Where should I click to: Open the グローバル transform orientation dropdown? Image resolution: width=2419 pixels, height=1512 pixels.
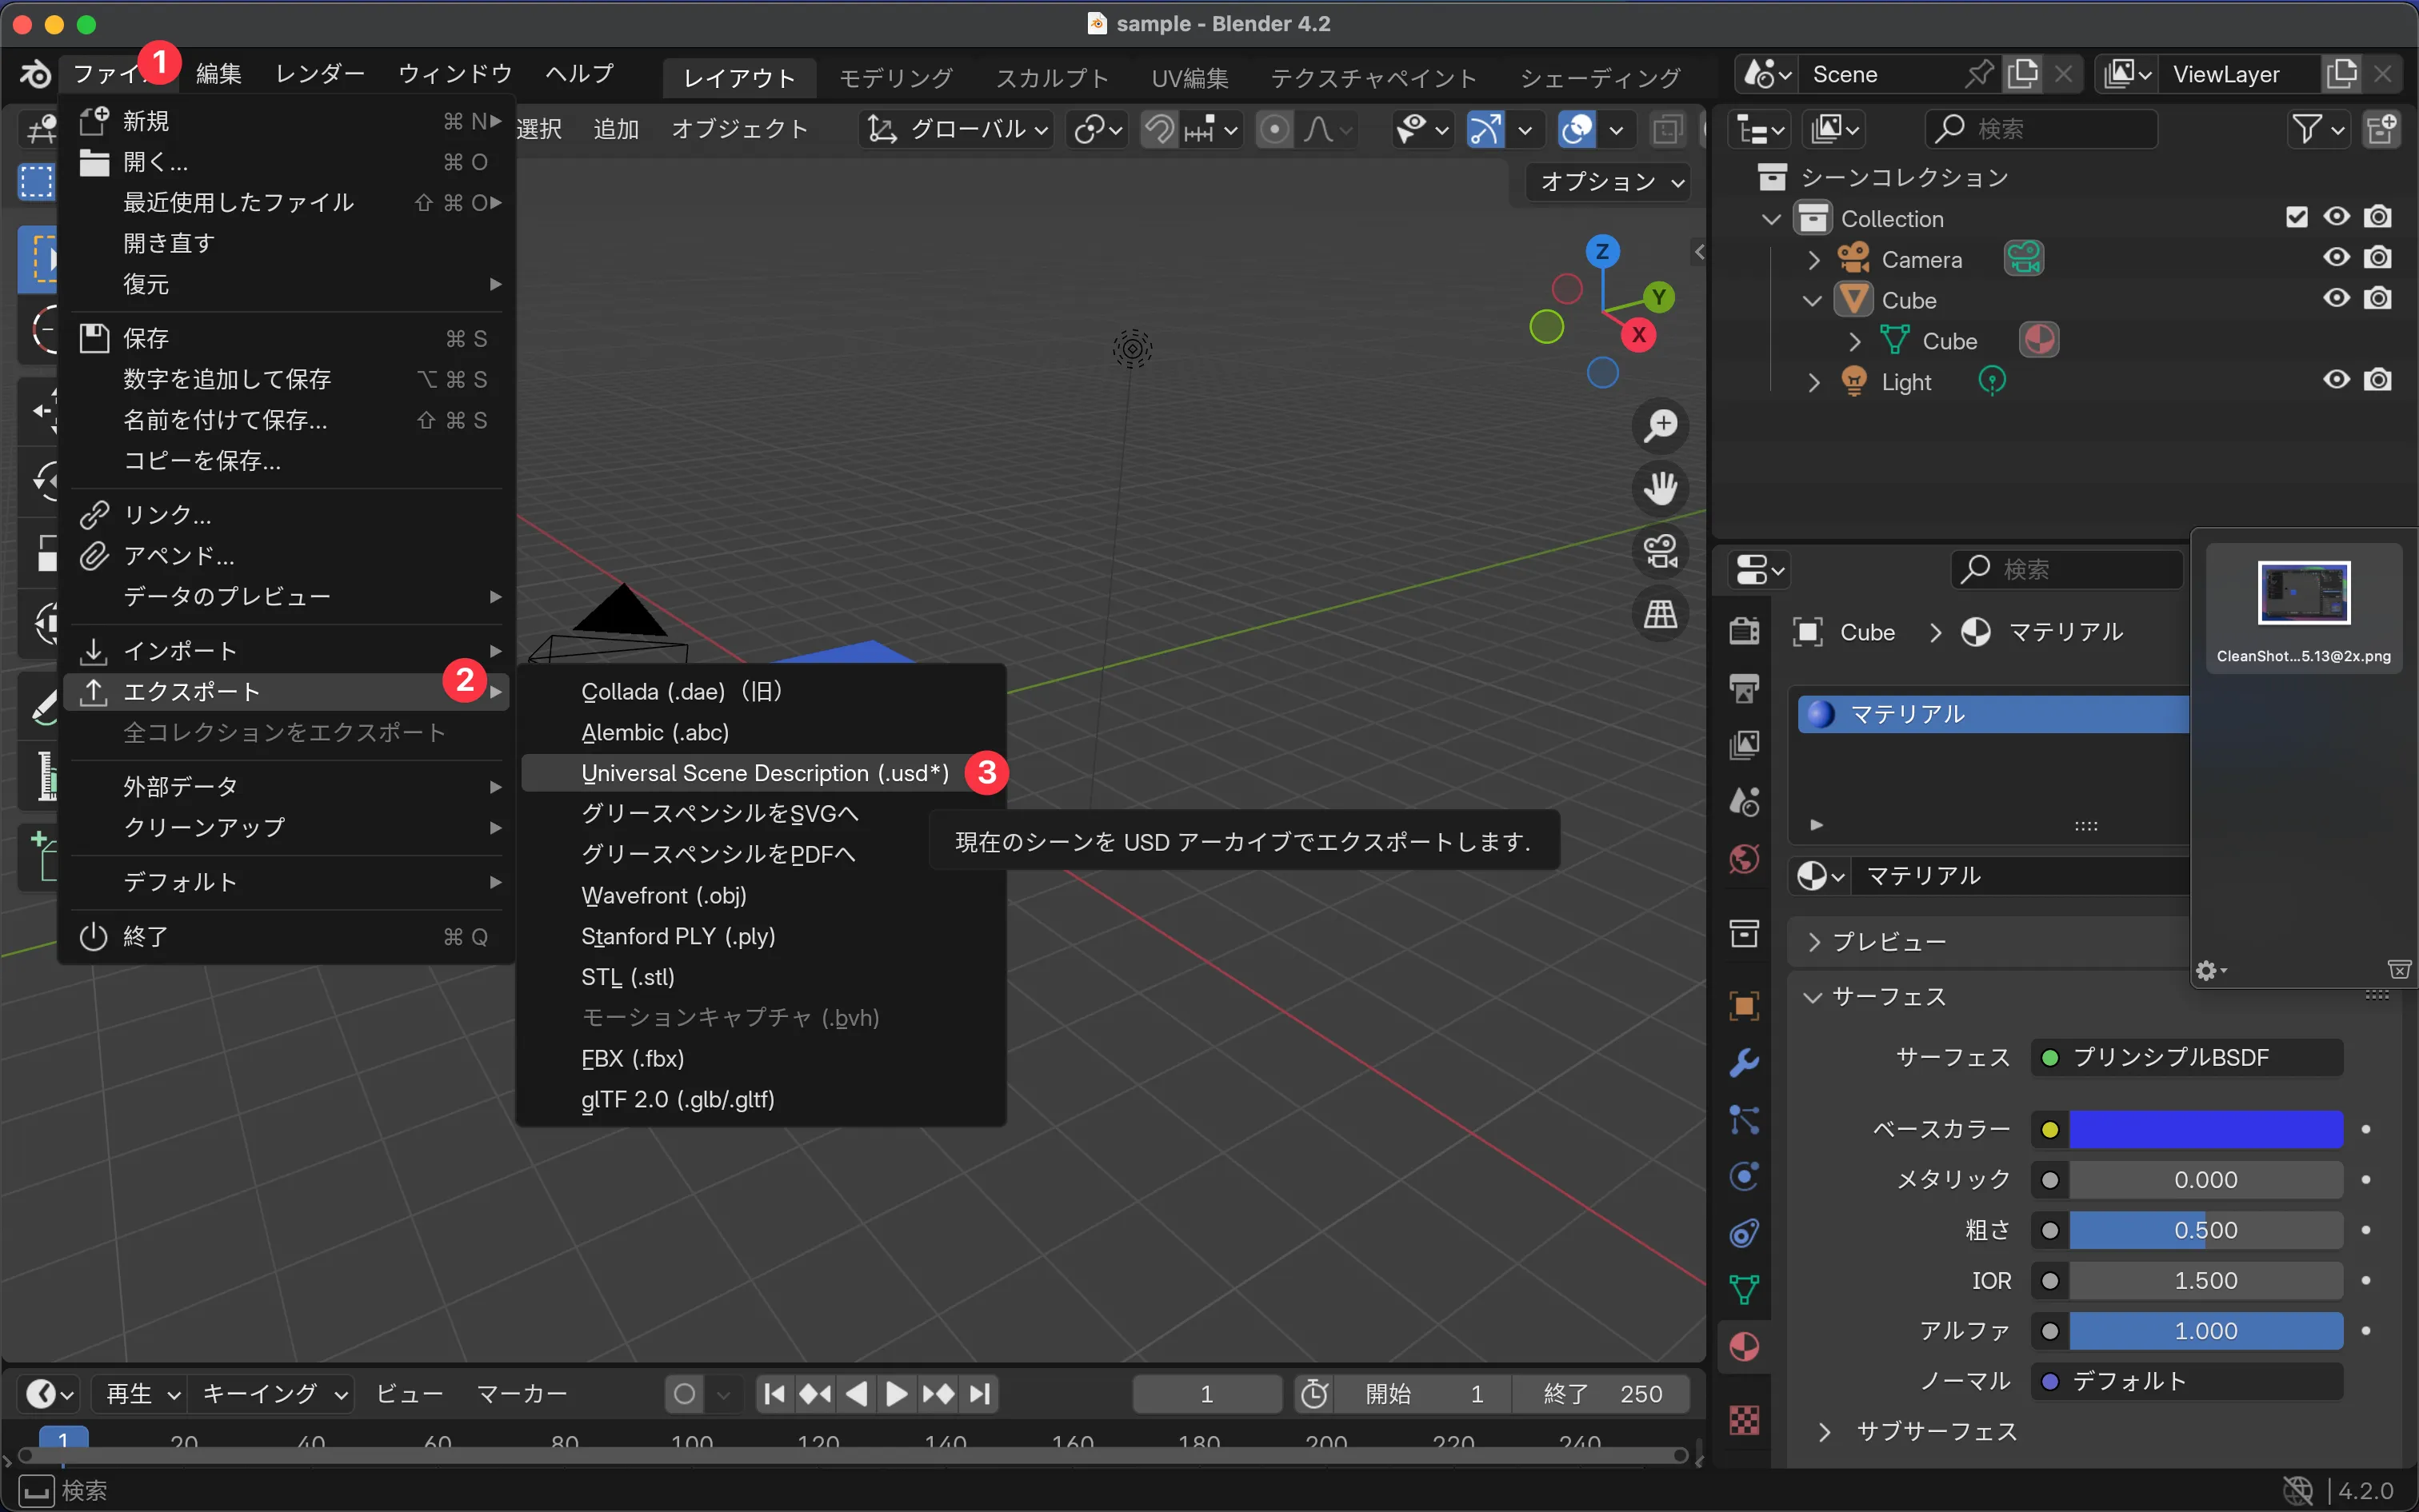click(x=958, y=129)
